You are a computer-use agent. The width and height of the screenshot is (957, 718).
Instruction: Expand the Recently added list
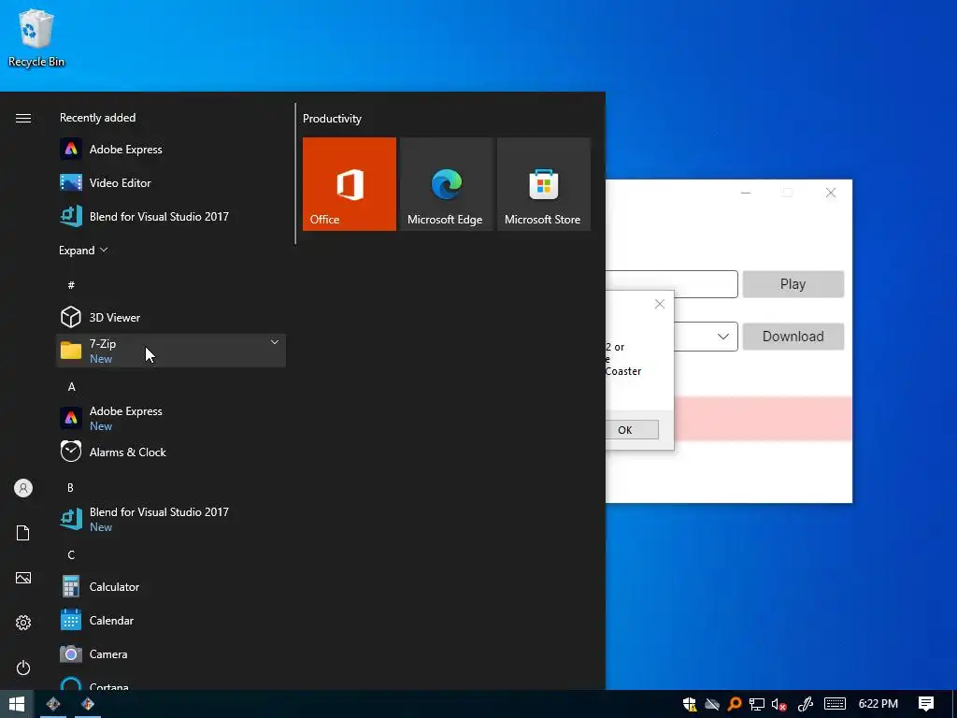[83, 251]
